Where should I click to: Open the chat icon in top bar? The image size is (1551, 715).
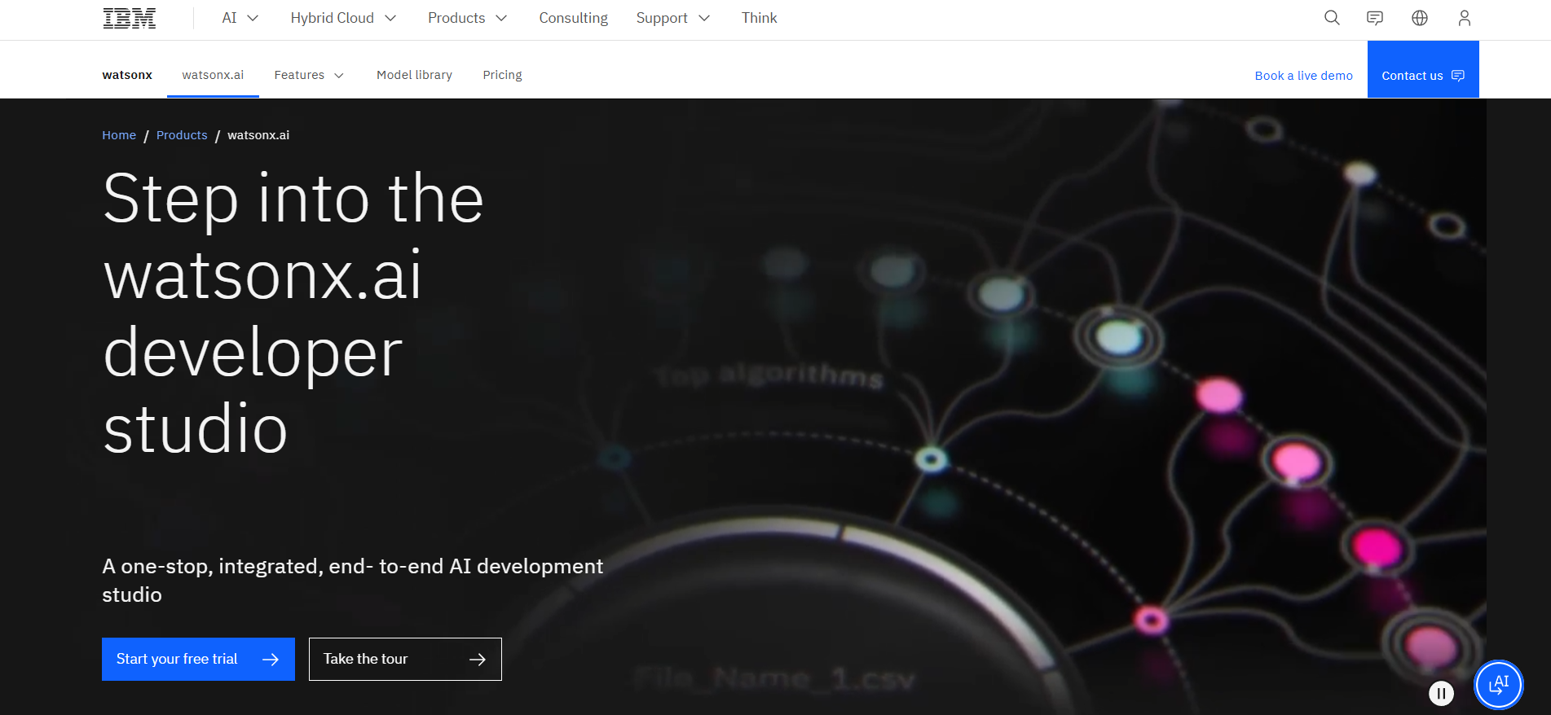pyautogui.click(x=1375, y=18)
